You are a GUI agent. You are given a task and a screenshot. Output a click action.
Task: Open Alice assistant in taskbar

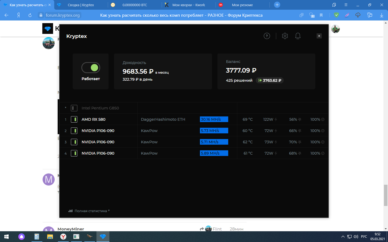point(22,237)
